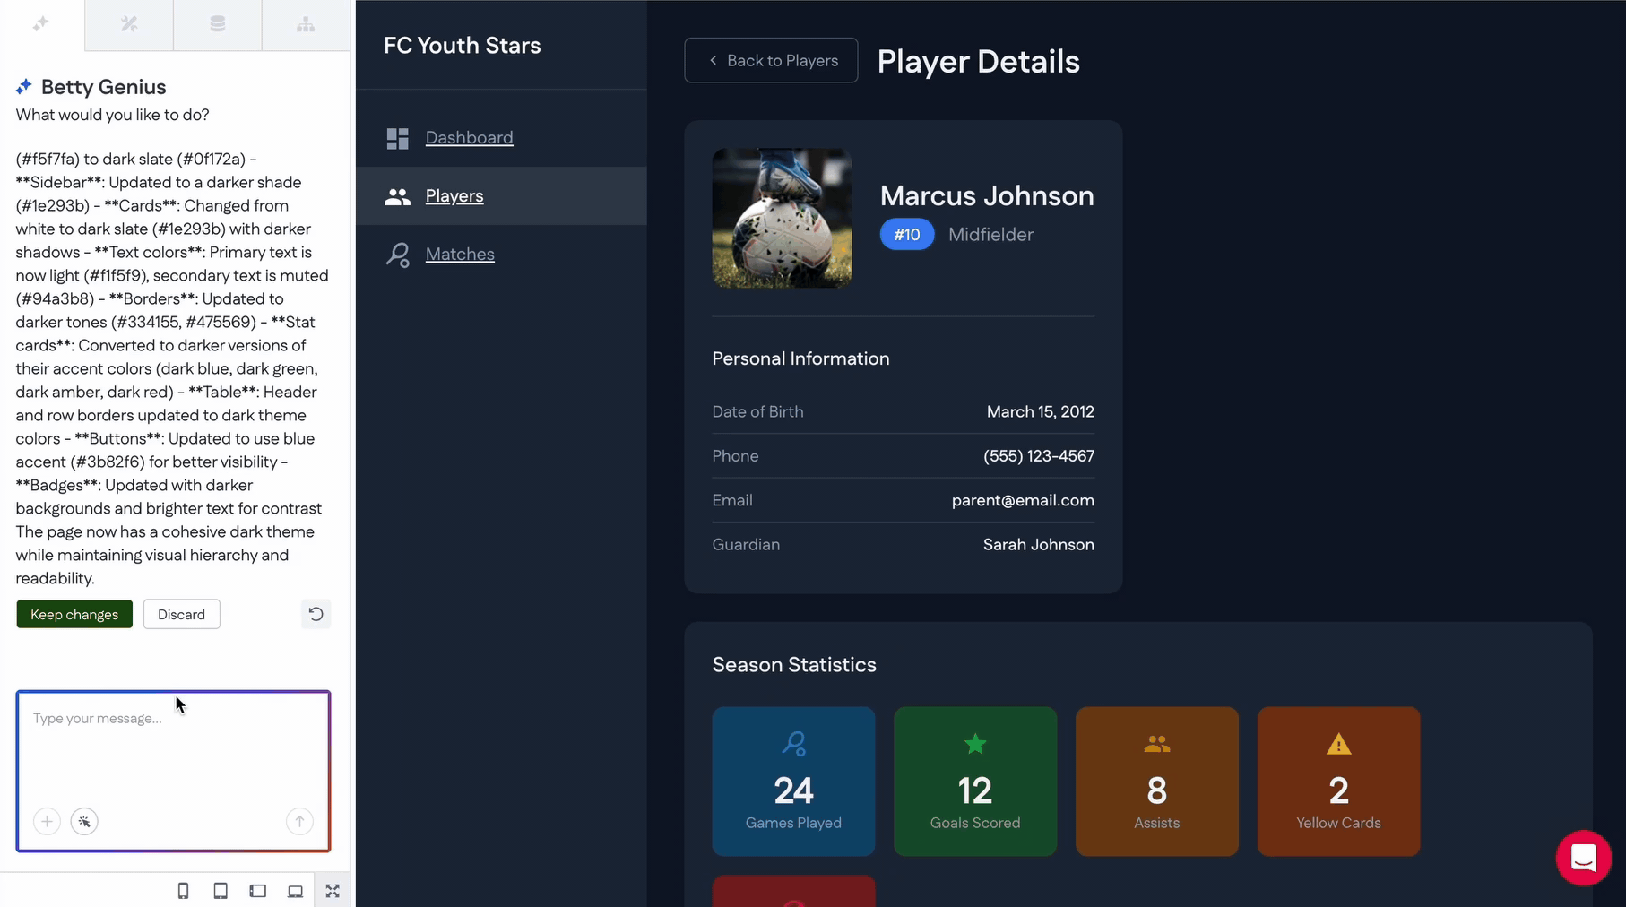Switch preview to laptop view

[x=295, y=891]
